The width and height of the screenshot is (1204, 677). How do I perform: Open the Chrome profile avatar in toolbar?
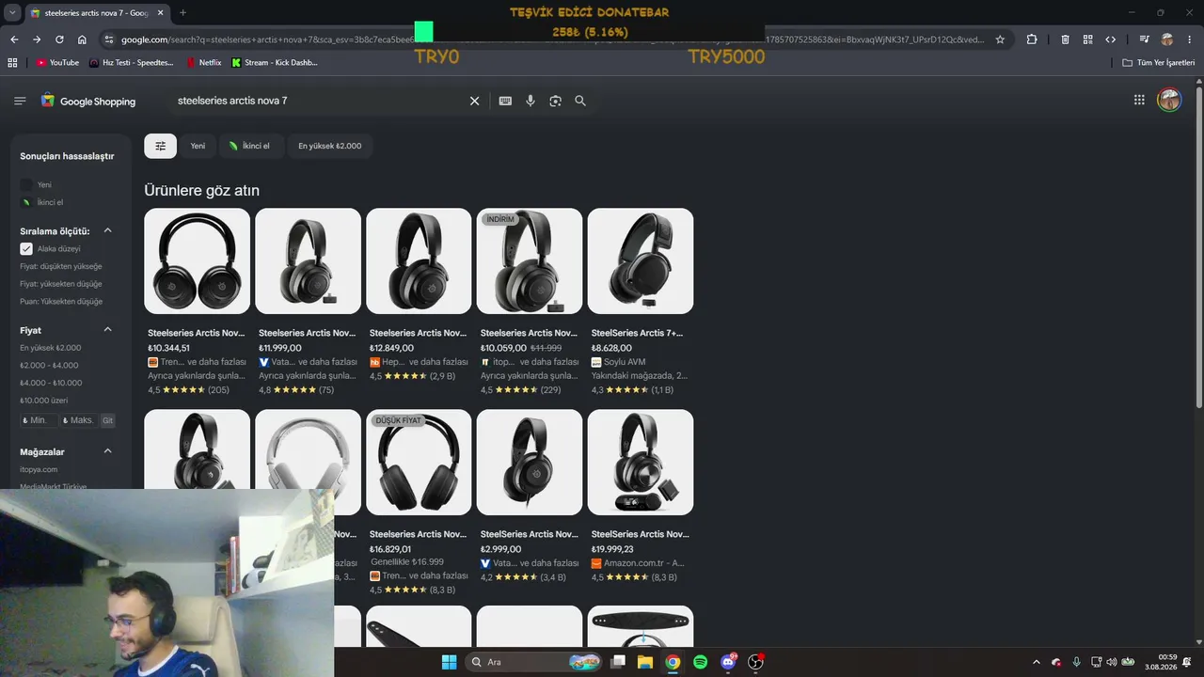point(1167,39)
